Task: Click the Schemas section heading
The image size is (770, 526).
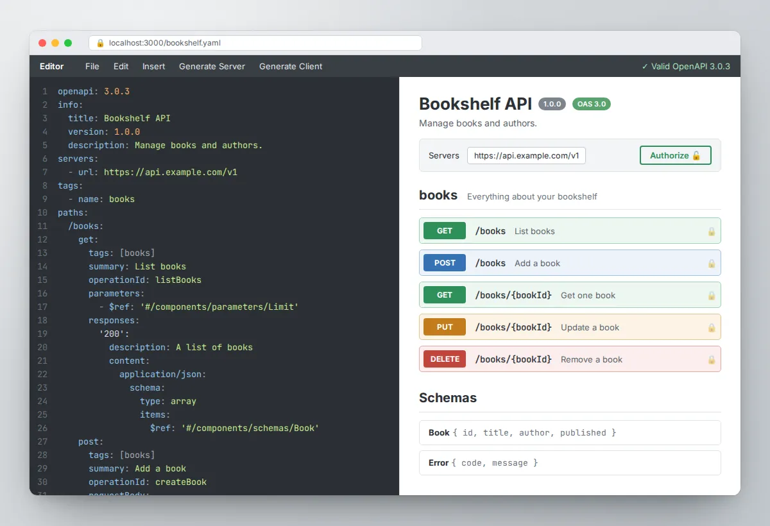Action: 448,398
